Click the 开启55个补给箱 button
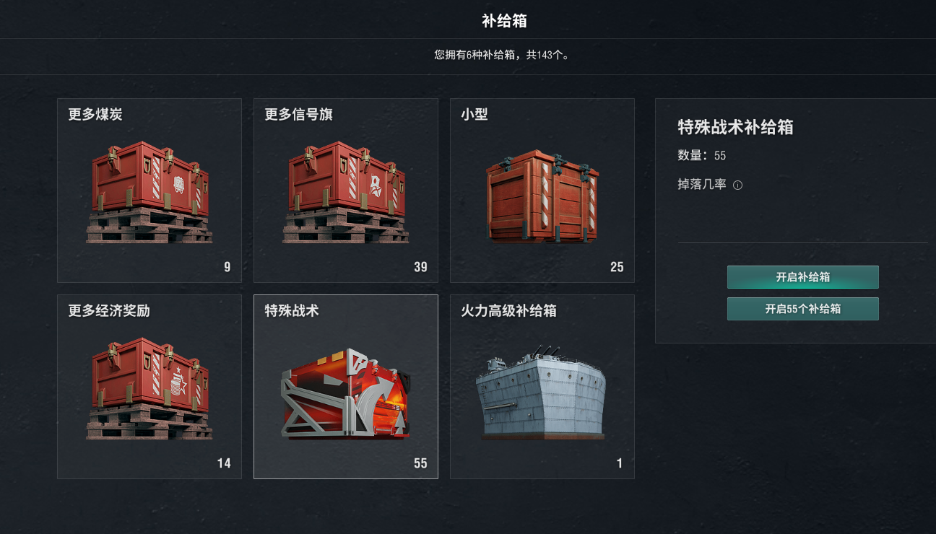Viewport: 936px width, 534px height. 802,309
